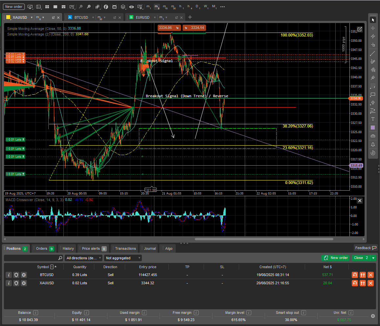Close the BTCUSD position with X button
Screen dimensions: 380x326
pos(370,275)
